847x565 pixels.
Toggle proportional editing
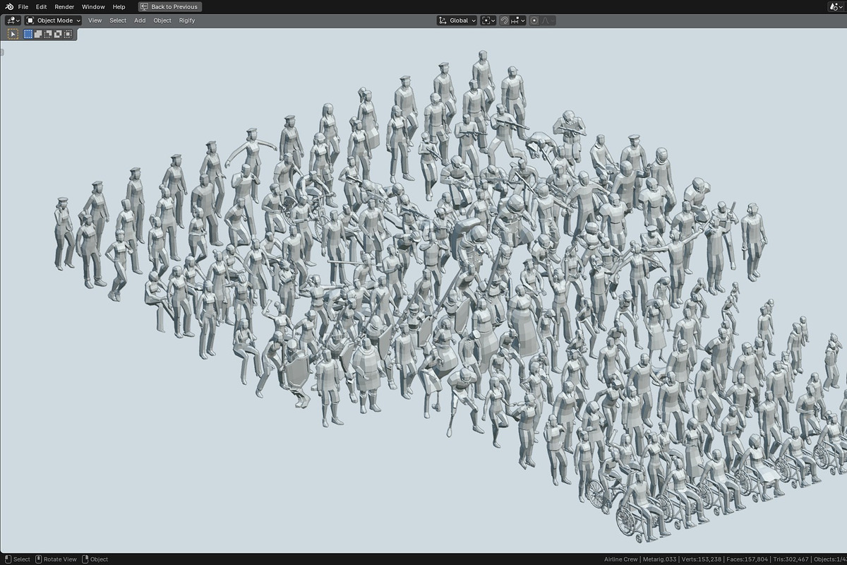point(534,20)
